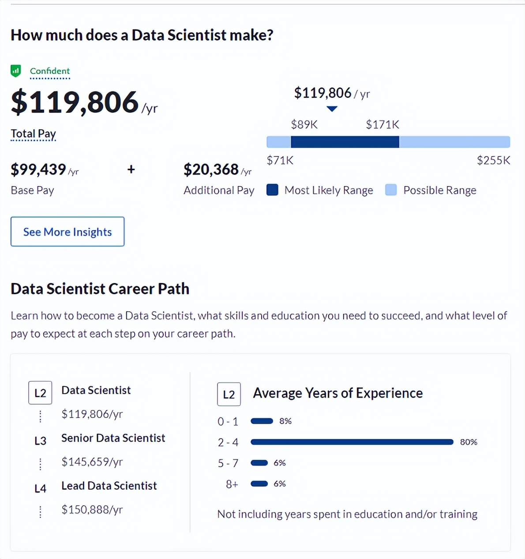Viewport: 525px width, 559px height.
Task: Select the Senior Data Scientist level
Action: click(113, 438)
